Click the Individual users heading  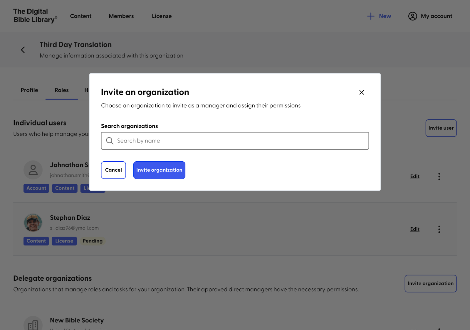40,123
